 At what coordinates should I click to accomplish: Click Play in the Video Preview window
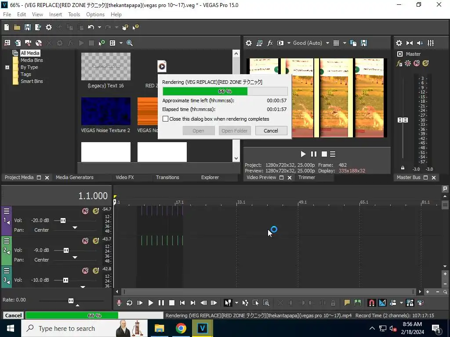pos(303,154)
